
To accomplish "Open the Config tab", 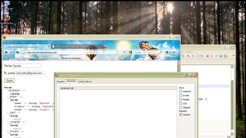I will [x=81, y=82].
